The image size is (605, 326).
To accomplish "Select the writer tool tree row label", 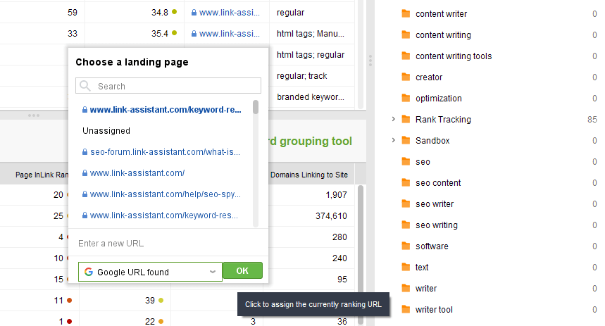I will point(434,310).
